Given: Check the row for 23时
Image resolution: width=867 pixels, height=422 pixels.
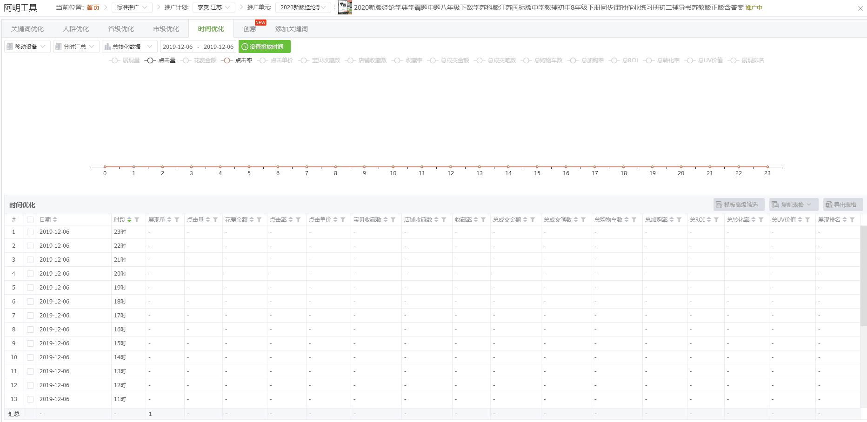Looking at the screenshot, I should tap(30, 232).
